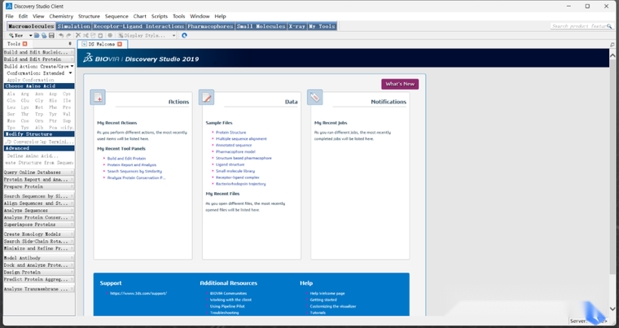Open the Sequence menu
Viewport: 619px width, 328px height.
(116, 16)
